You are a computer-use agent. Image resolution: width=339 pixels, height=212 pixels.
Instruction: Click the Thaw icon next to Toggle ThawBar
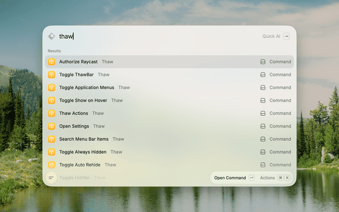point(51,75)
